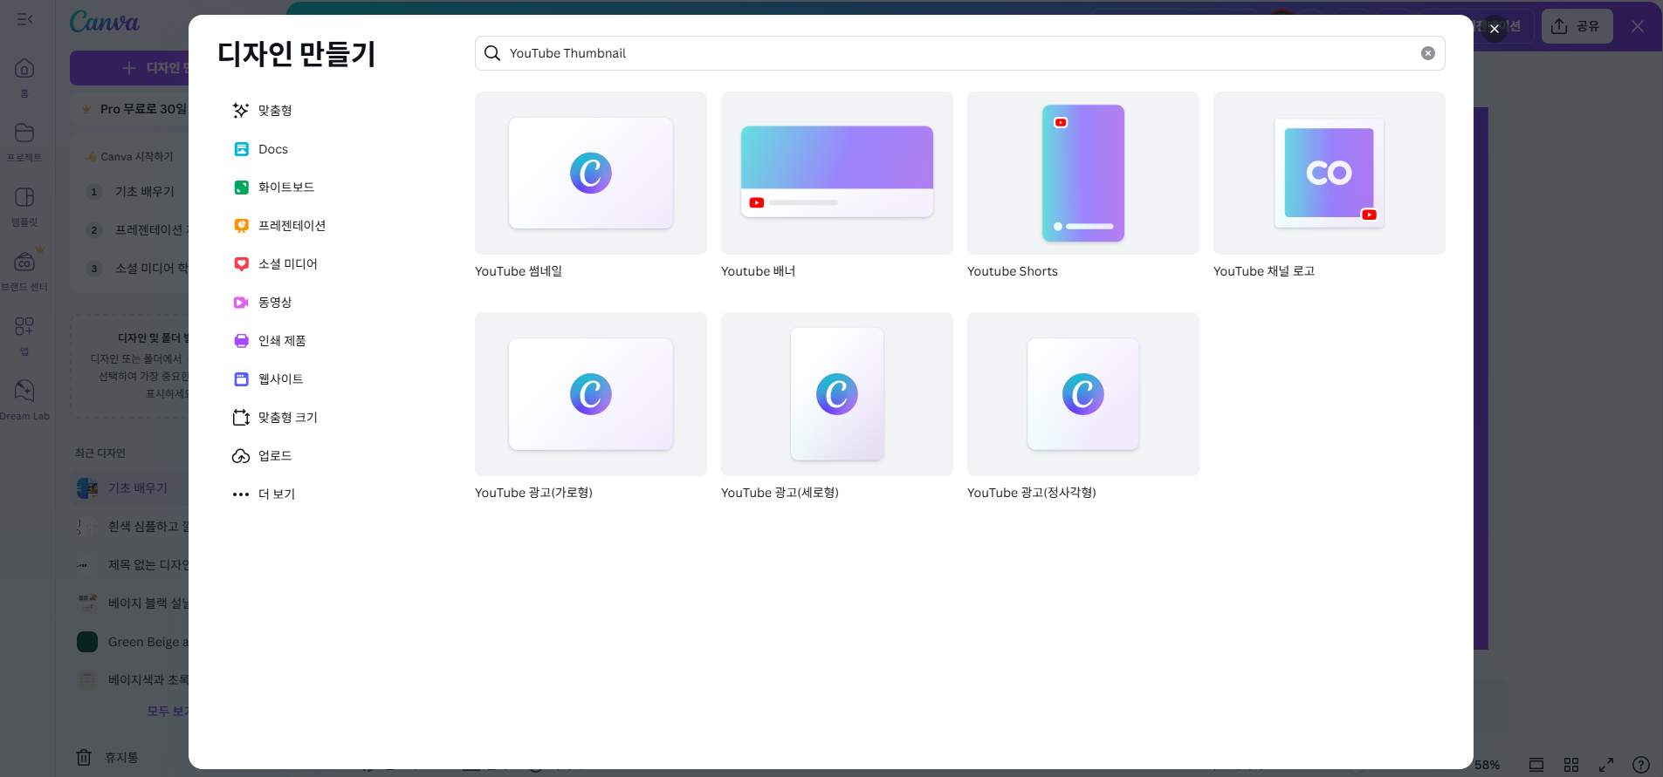Open 프로젝트 folder icon in the left rail
This screenshot has width=1663, height=777.
click(x=24, y=133)
